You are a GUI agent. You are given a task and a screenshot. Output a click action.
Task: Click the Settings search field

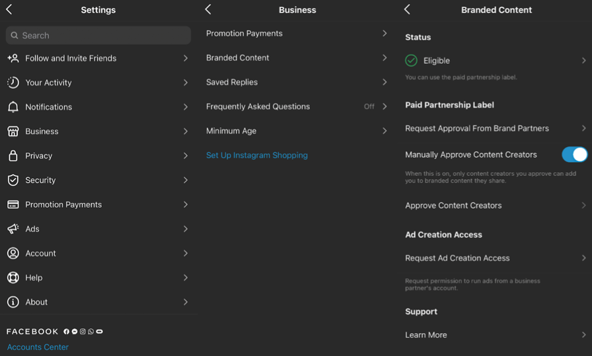[99, 36]
